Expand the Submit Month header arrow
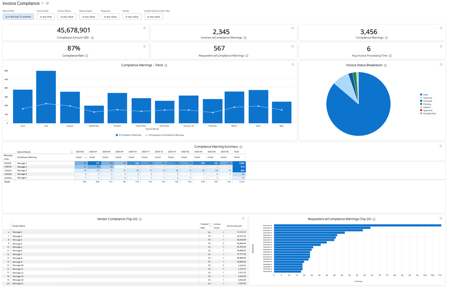The width and height of the screenshot is (449, 291). click(72, 152)
